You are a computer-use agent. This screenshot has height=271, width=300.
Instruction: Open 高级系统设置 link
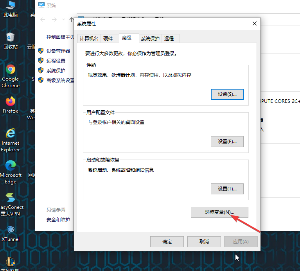[x=60, y=80]
